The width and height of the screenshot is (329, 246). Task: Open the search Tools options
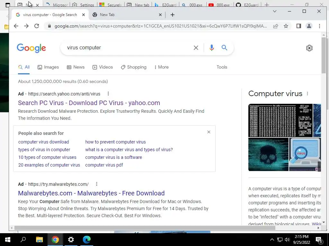coord(222,67)
